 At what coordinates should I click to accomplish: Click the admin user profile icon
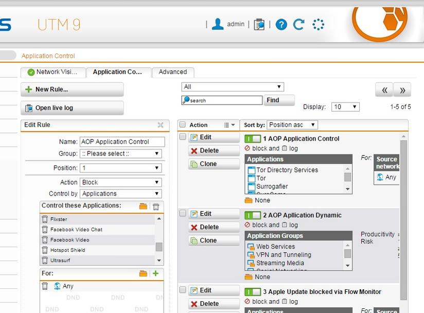click(218, 24)
